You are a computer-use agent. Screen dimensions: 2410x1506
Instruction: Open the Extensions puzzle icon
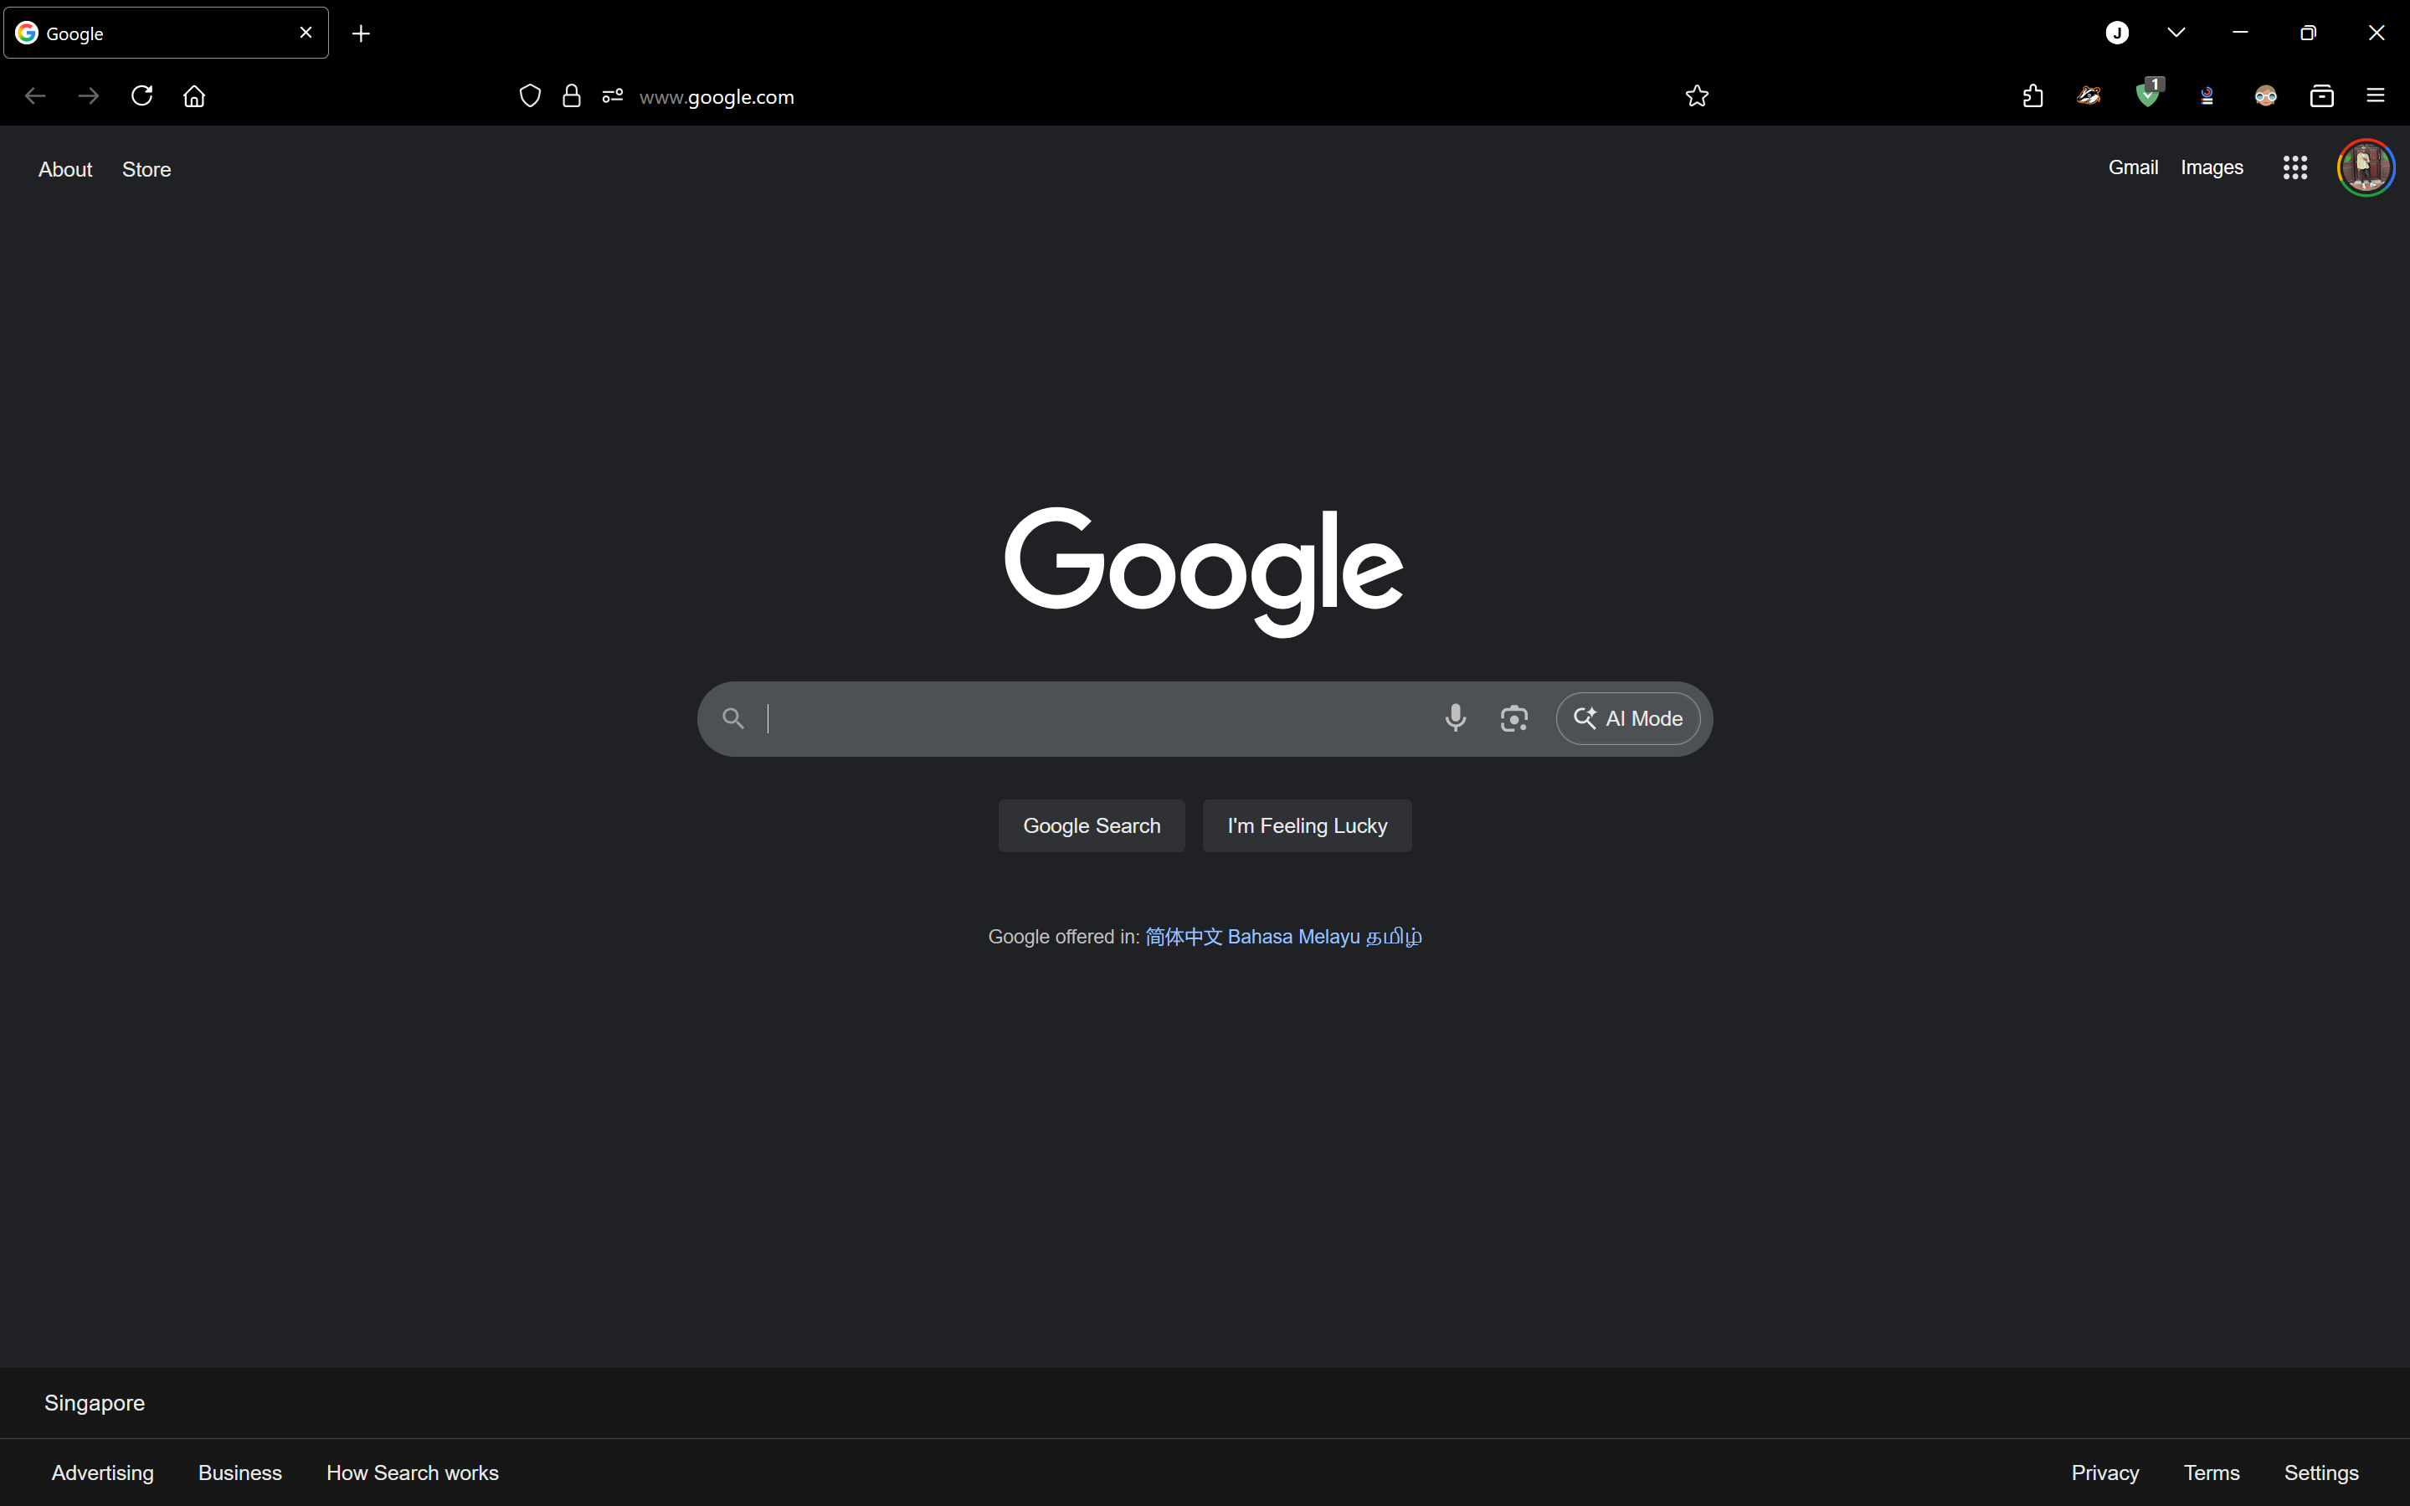[x=2033, y=95]
